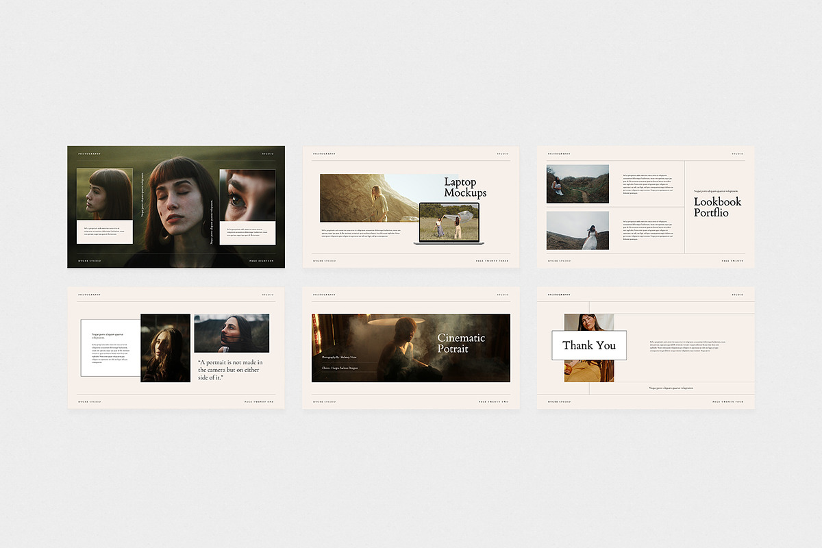This screenshot has width=822, height=548.
Task: Click "PAGE TWENTY TWO" footer text
Action: (x=494, y=402)
